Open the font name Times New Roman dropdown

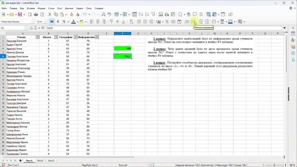click(33, 22)
